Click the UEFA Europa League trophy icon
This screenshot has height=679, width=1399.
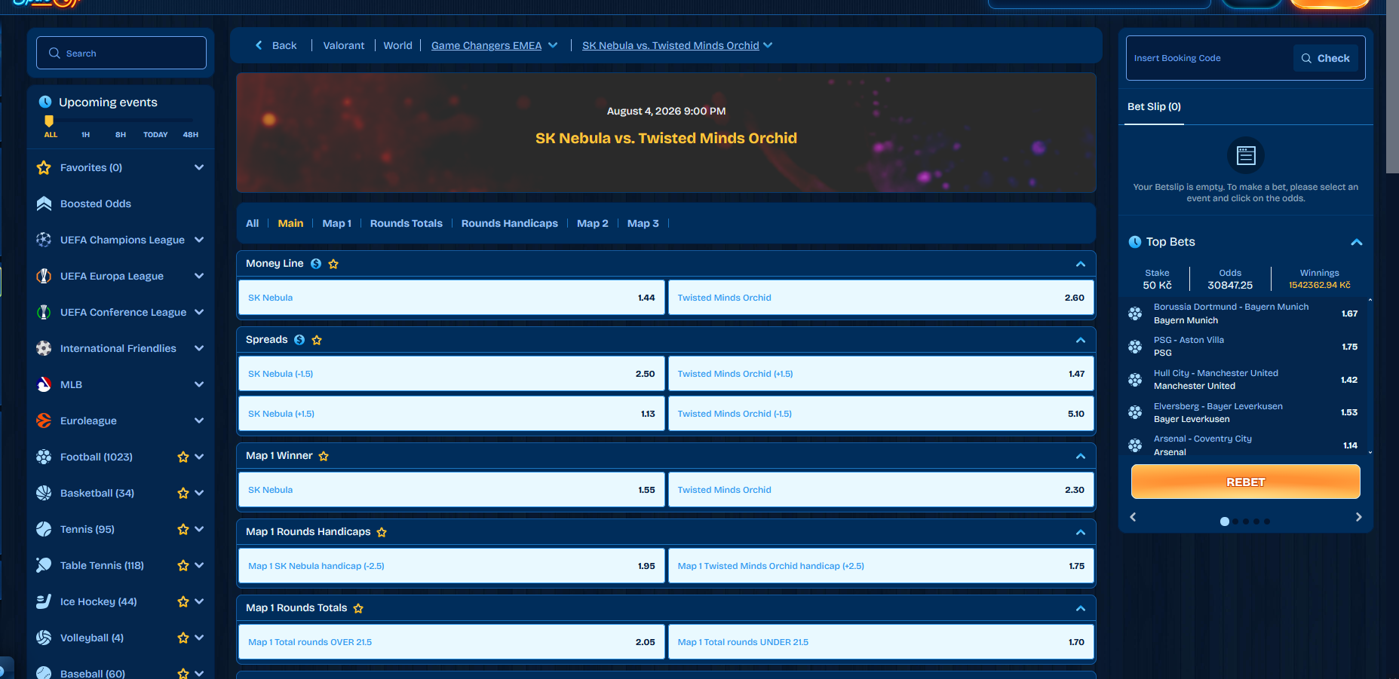(44, 276)
